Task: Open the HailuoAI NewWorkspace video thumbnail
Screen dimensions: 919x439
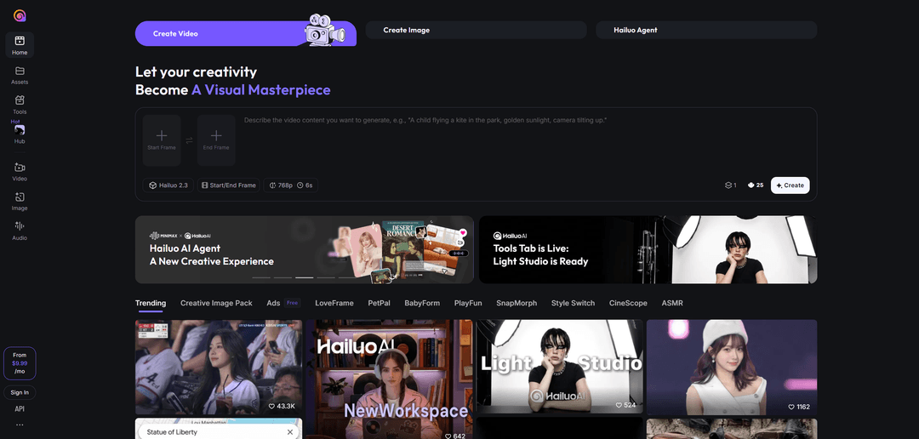Action: pyautogui.click(x=389, y=379)
